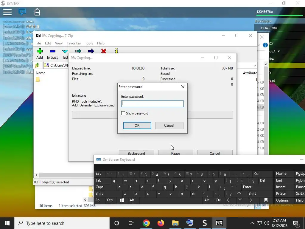Click the up-folder icon in 7-Zip
The image size is (305, 229).
pyautogui.click(x=37, y=65)
